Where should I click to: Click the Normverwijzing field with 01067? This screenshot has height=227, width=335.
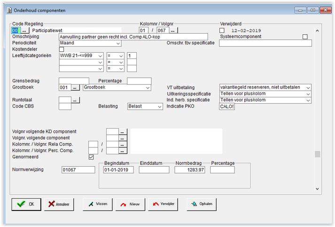click(x=78, y=170)
